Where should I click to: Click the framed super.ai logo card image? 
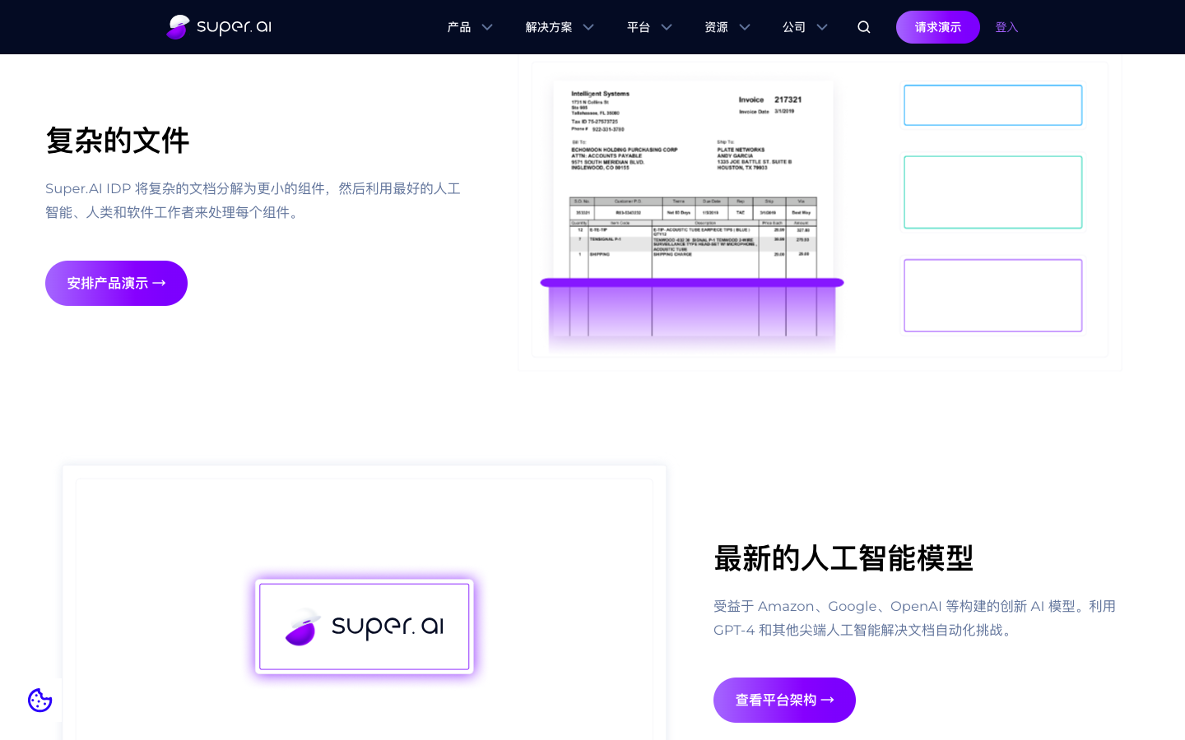(364, 627)
